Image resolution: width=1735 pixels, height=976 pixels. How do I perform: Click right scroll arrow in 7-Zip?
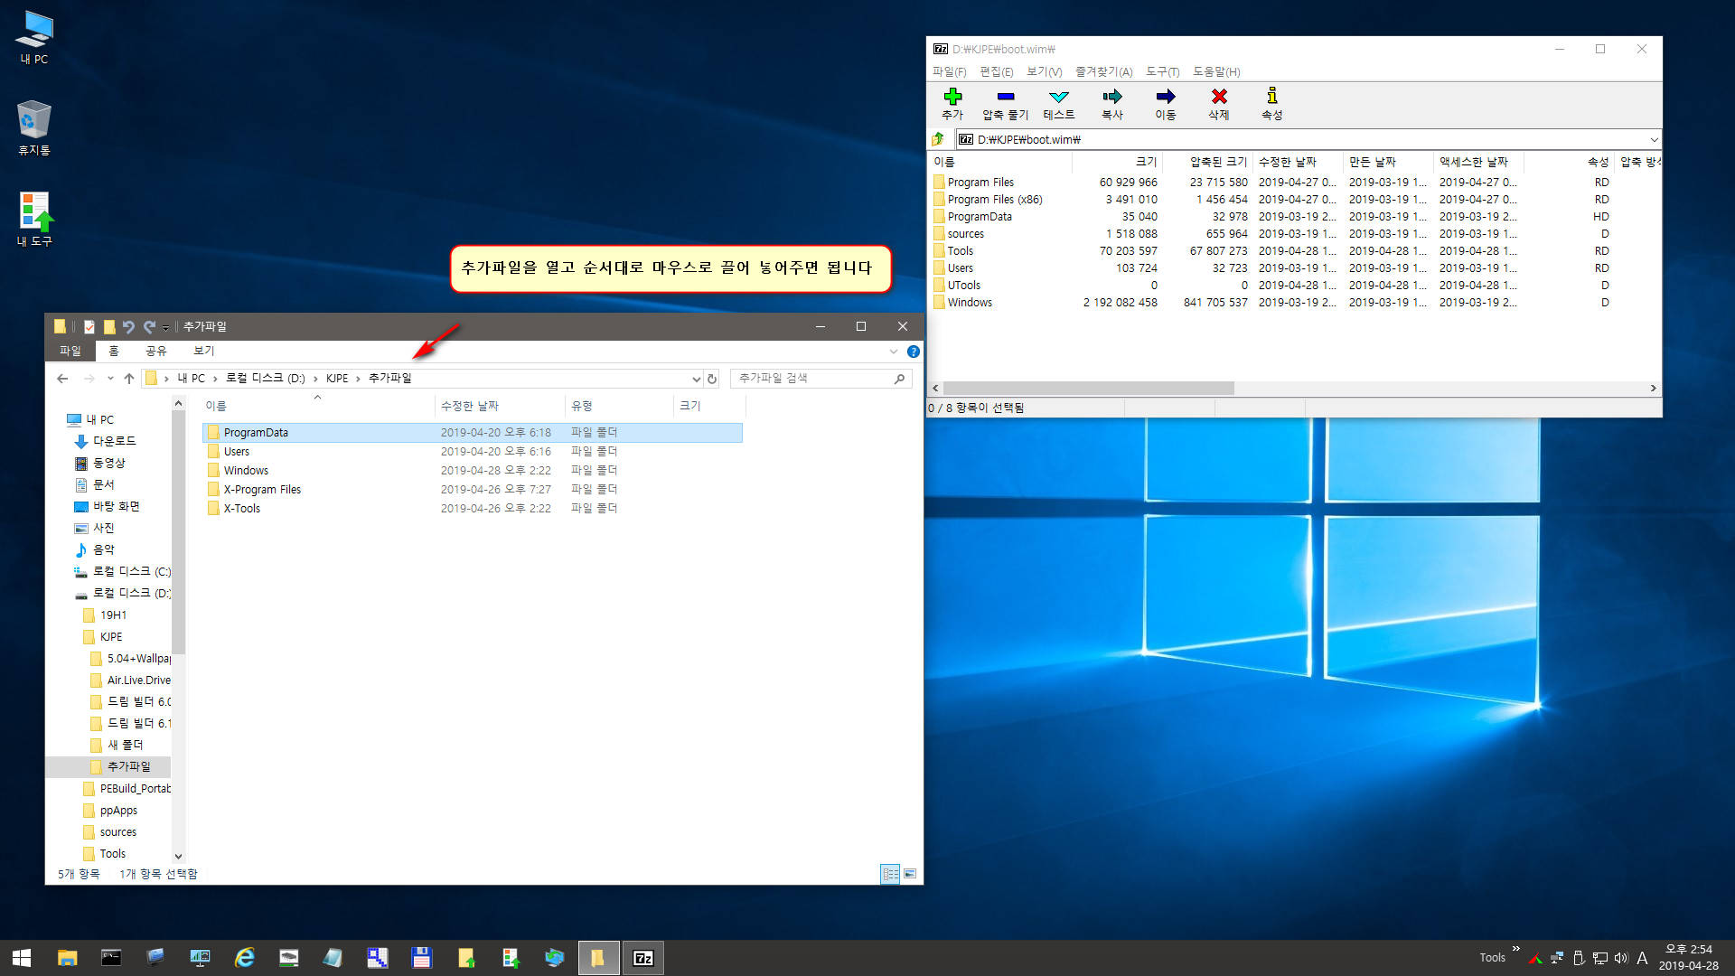(x=1653, y=388)
